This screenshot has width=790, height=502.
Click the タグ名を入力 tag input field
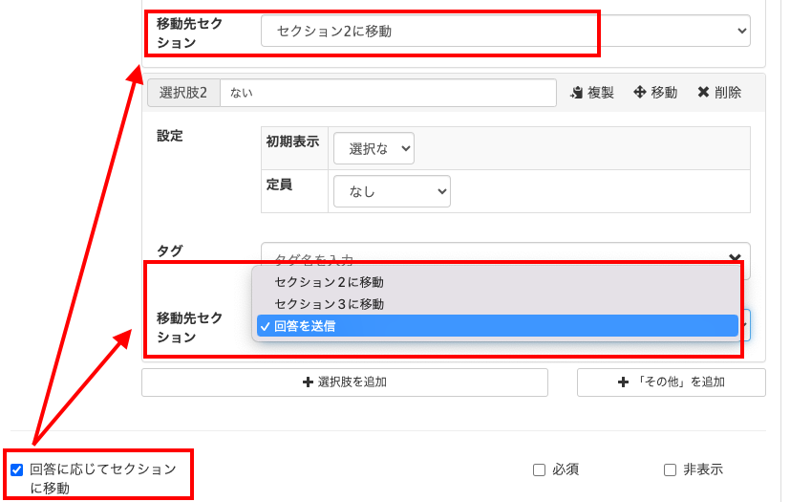[487, 259]
